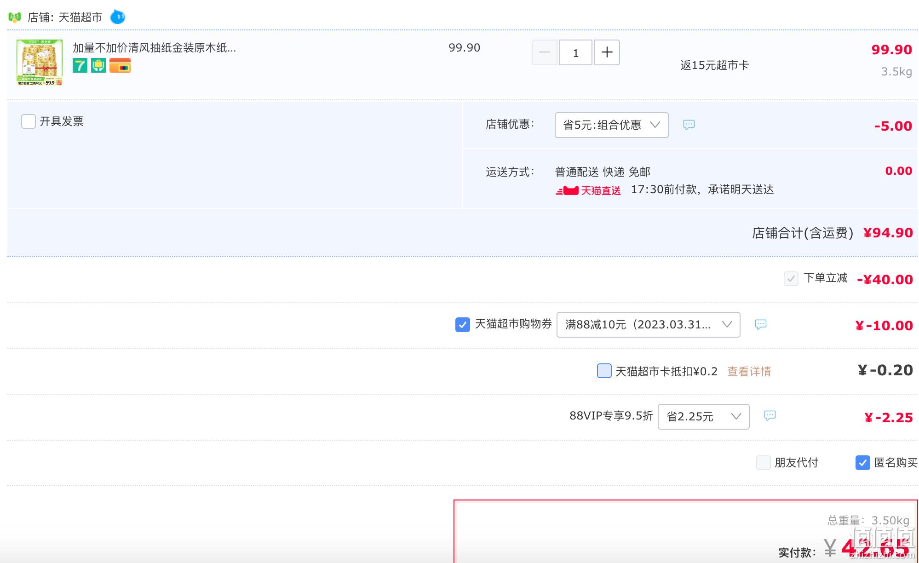The width and height of the screenshot is (919, 563).
Task: Tick the 朋友代付 checkbox
Action: click(x=764, y=463)
